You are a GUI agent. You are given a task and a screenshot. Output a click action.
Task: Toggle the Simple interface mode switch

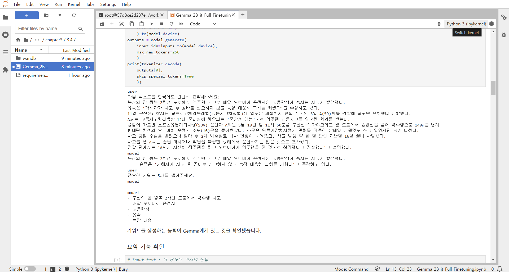click(x=30, y=269)
